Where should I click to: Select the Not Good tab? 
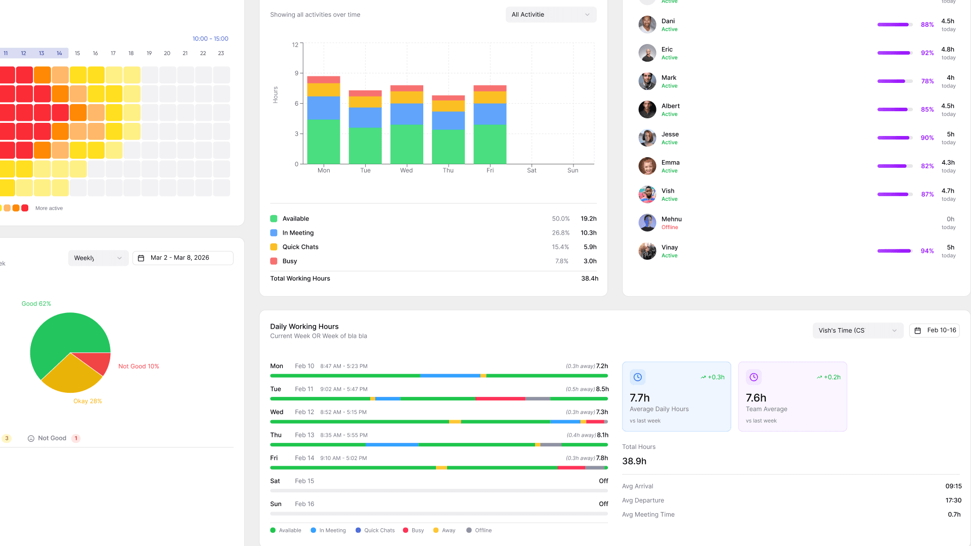pyautogui.click(x=53, y=438)
